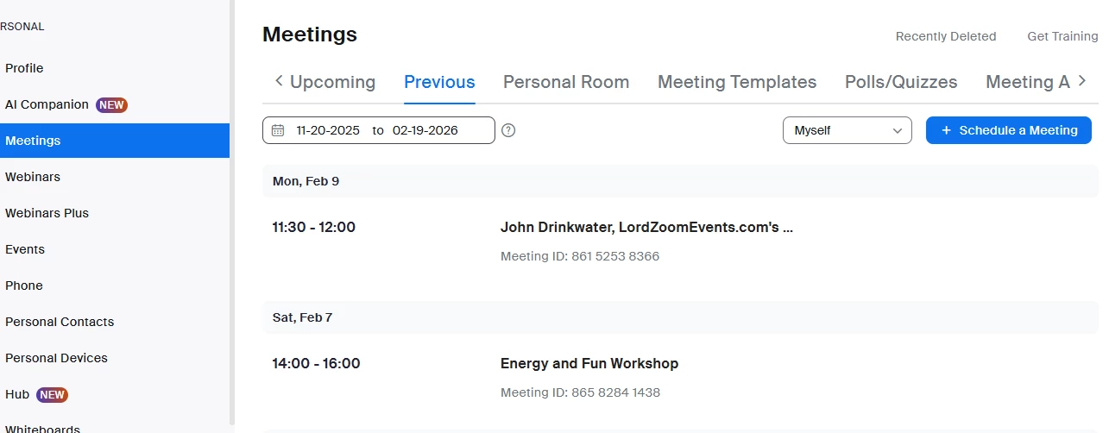Navigate to Webinars in the sidebar

tap(33, 177)
